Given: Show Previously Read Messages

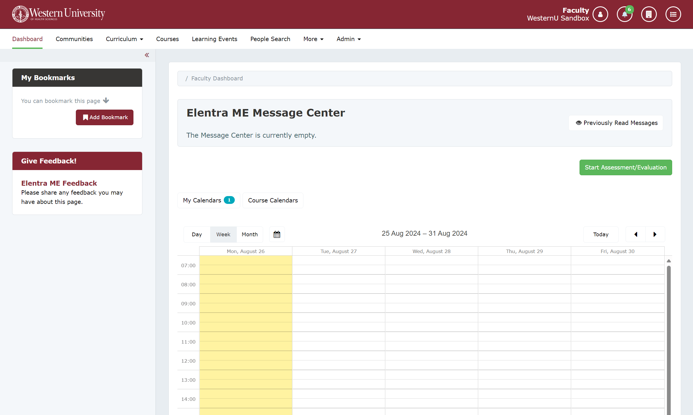Looking at the screenshot, I should pyautogui.click(x=616, y=123).
